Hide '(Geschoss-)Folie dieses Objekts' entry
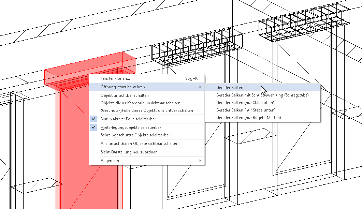Image resolution: width=362 pixels, height=209 pixels. coord(147,110)
